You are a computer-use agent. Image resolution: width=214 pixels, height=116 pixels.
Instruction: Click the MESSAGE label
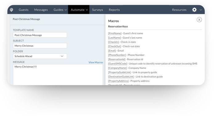19,62
